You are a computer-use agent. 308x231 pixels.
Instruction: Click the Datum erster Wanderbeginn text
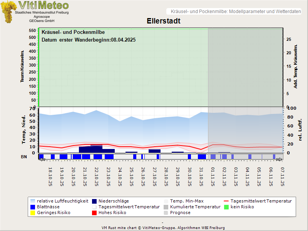[89, 40]
